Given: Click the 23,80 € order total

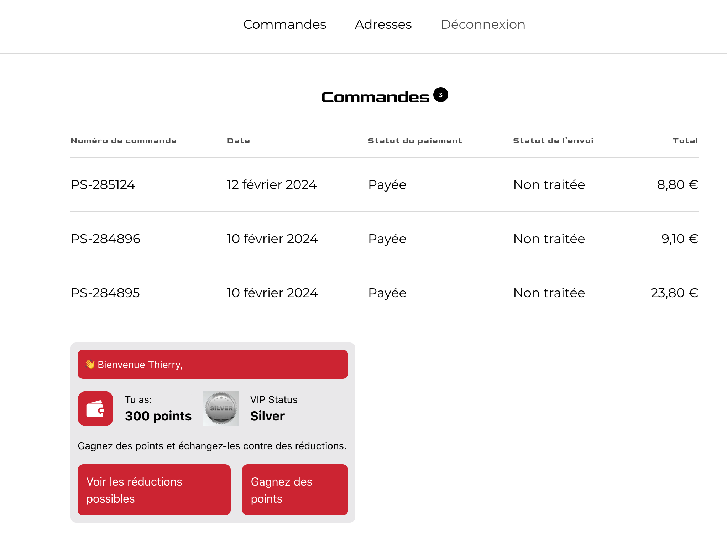Looking at the screenshot, I should click(x=674, y=293).
